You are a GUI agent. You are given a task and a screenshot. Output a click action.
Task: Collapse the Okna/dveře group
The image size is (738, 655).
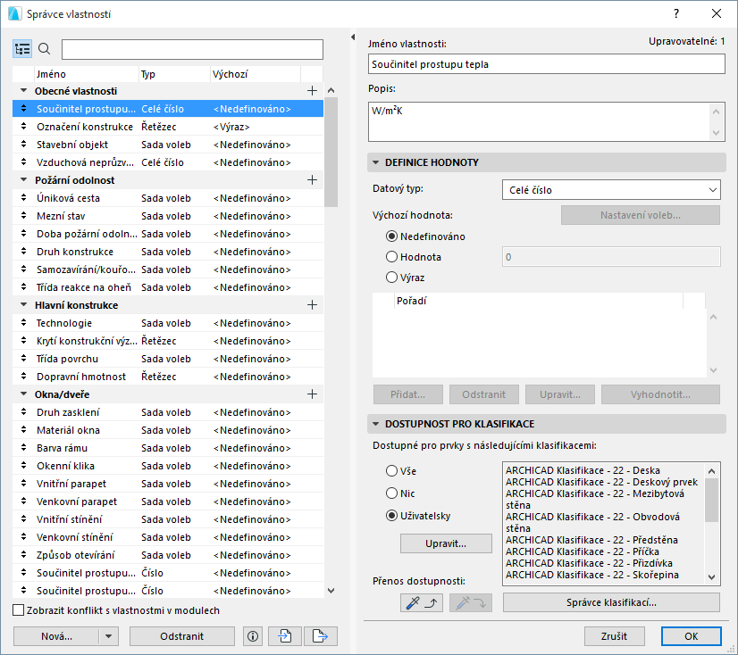pyautogui.click(x=23, y=394)
